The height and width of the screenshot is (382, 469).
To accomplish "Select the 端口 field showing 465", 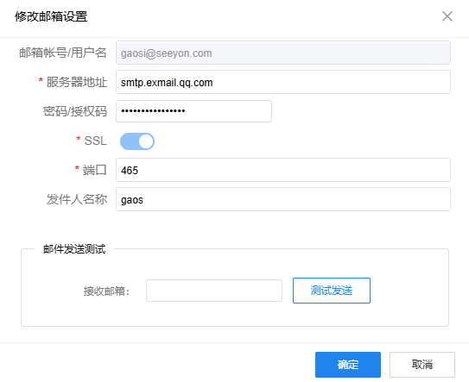I will point(283,170).
